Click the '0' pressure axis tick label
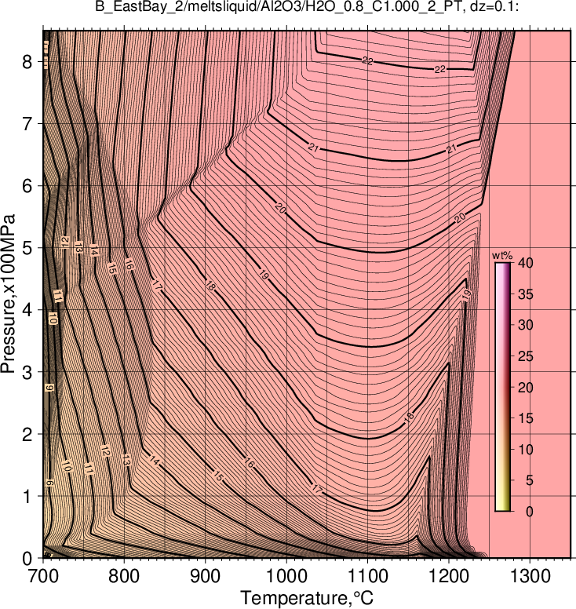The image size is (576, 609). (27, 559)
